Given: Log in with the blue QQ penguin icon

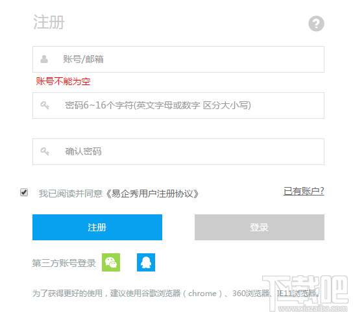Looking at the screenshot, I should [x=146, y=262].
